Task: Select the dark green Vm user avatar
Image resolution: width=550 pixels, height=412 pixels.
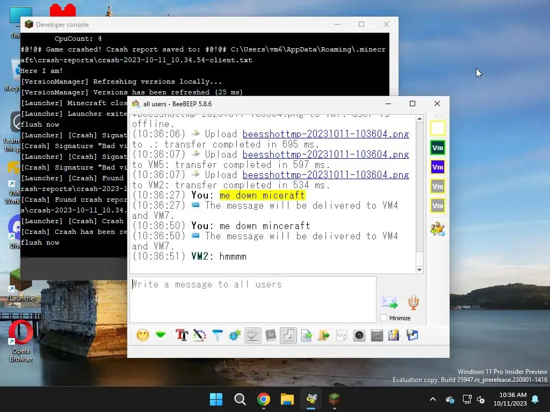Action: coord(437,148)
